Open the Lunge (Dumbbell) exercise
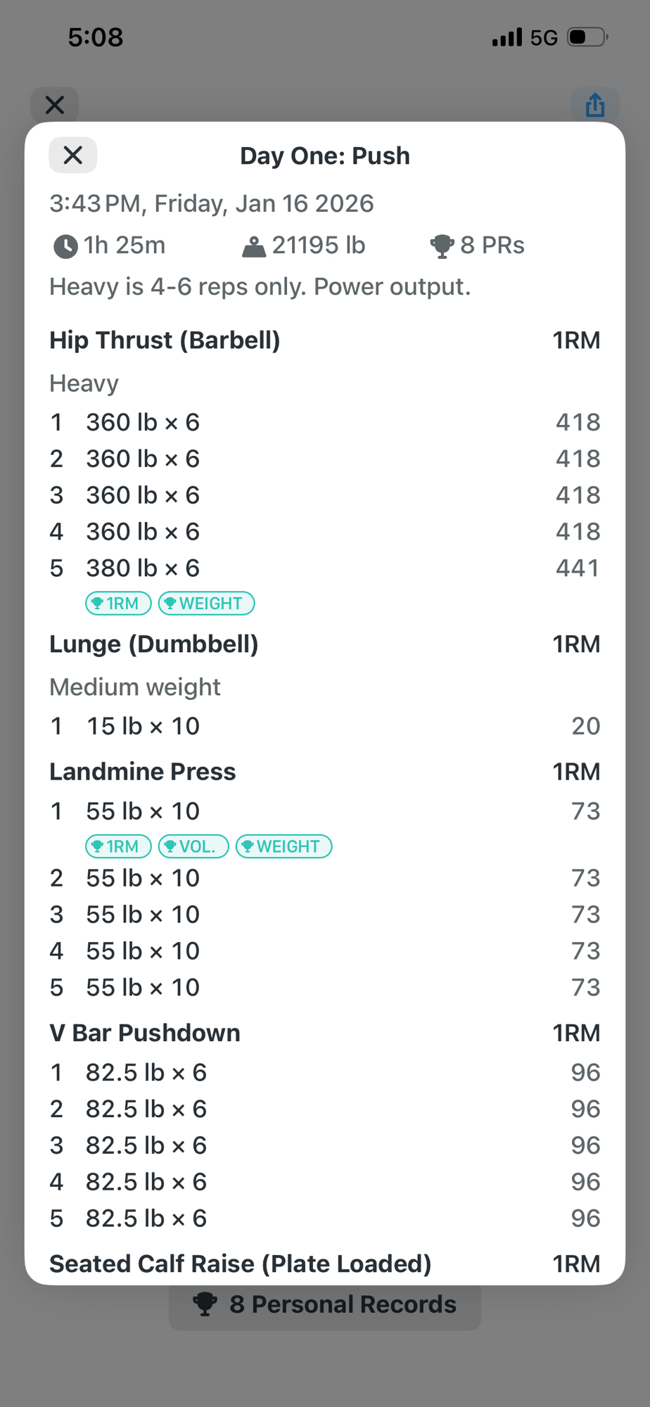Viewport: 650px width, 1407px height. click(153, 644)
